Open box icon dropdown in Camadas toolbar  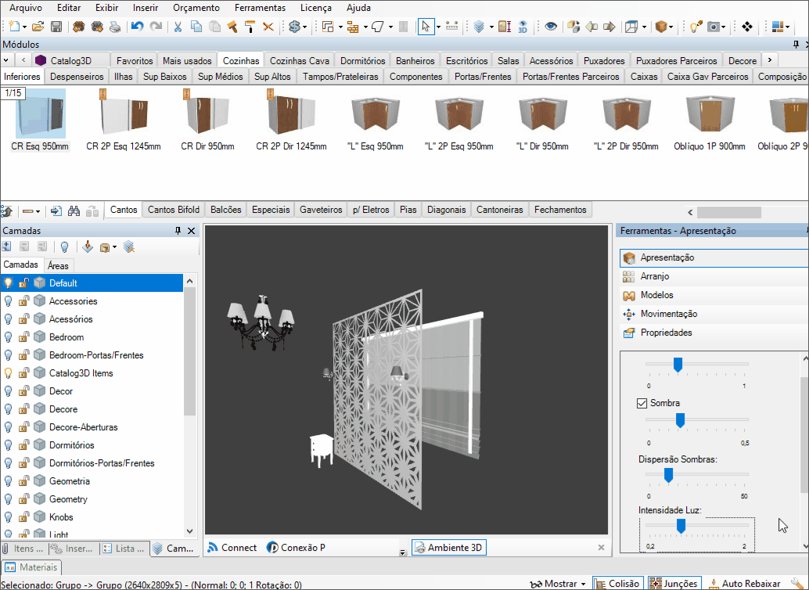(x=114, y=247)
